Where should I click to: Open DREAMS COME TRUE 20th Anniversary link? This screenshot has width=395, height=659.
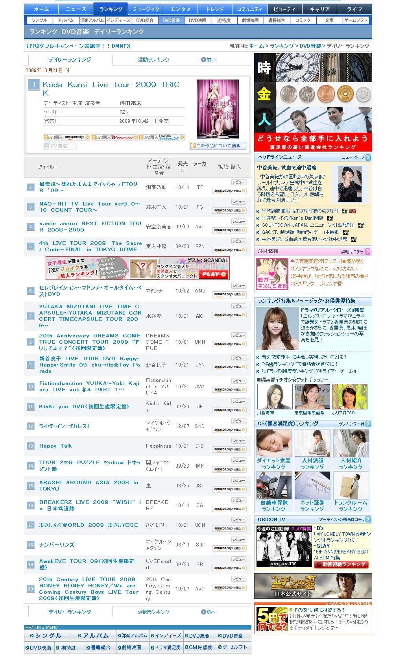(90, 342)
